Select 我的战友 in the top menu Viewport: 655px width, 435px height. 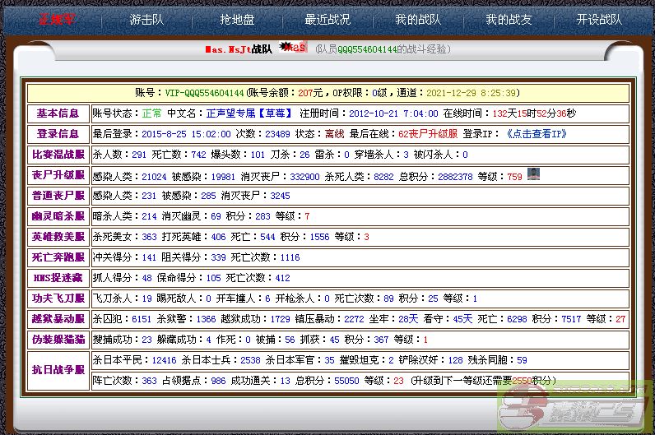(508, 20)
